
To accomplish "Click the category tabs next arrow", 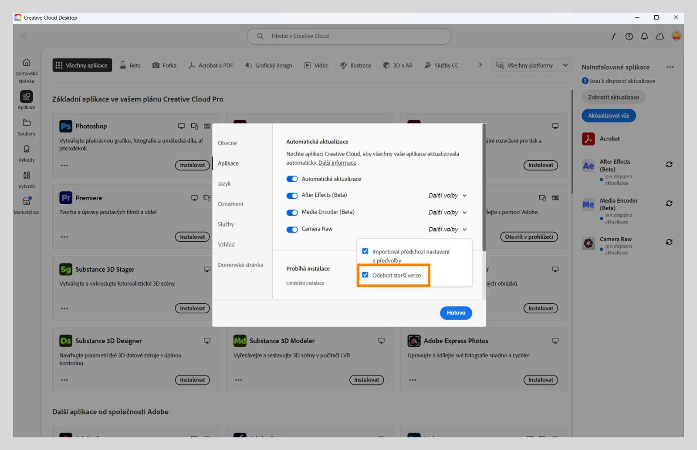I will coord(480,65).
